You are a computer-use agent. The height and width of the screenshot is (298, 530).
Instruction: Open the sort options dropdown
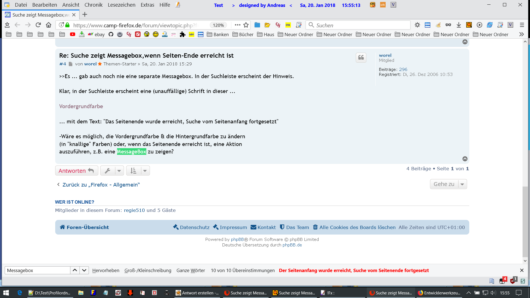tap(145, 171)
